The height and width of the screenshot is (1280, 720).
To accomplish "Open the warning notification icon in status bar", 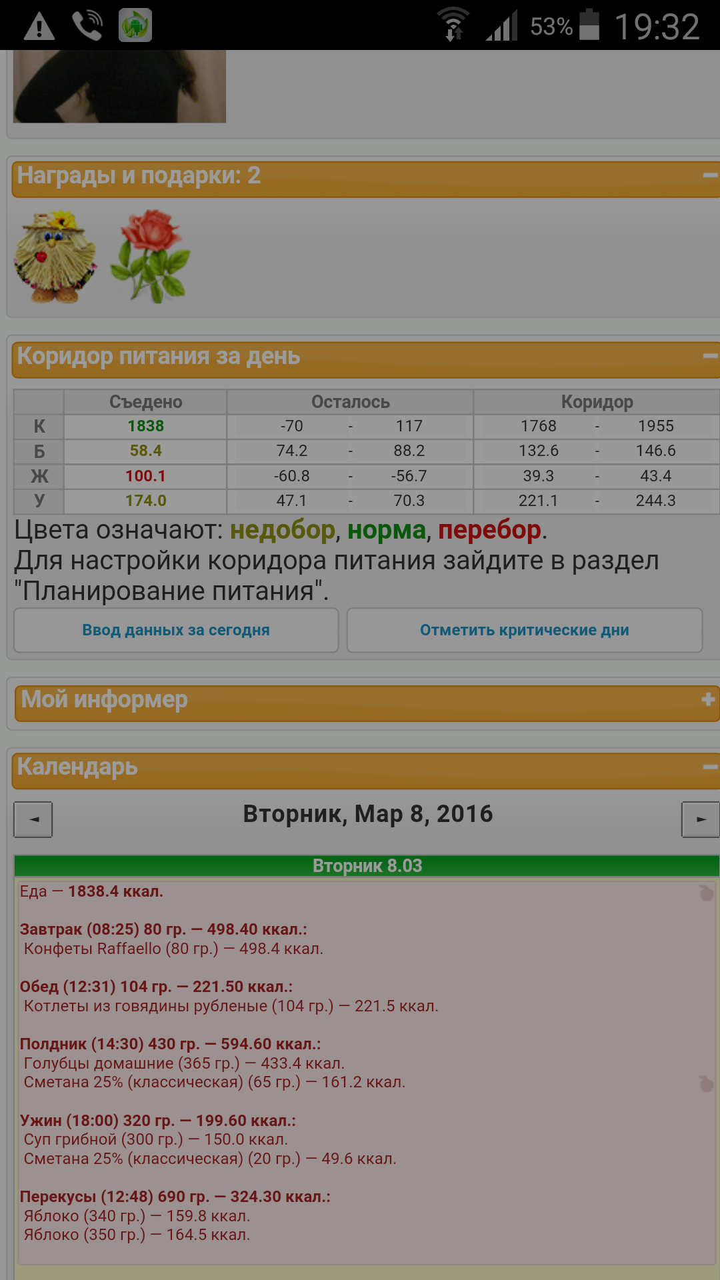I will pyautogui.click(x=39, y=26).
